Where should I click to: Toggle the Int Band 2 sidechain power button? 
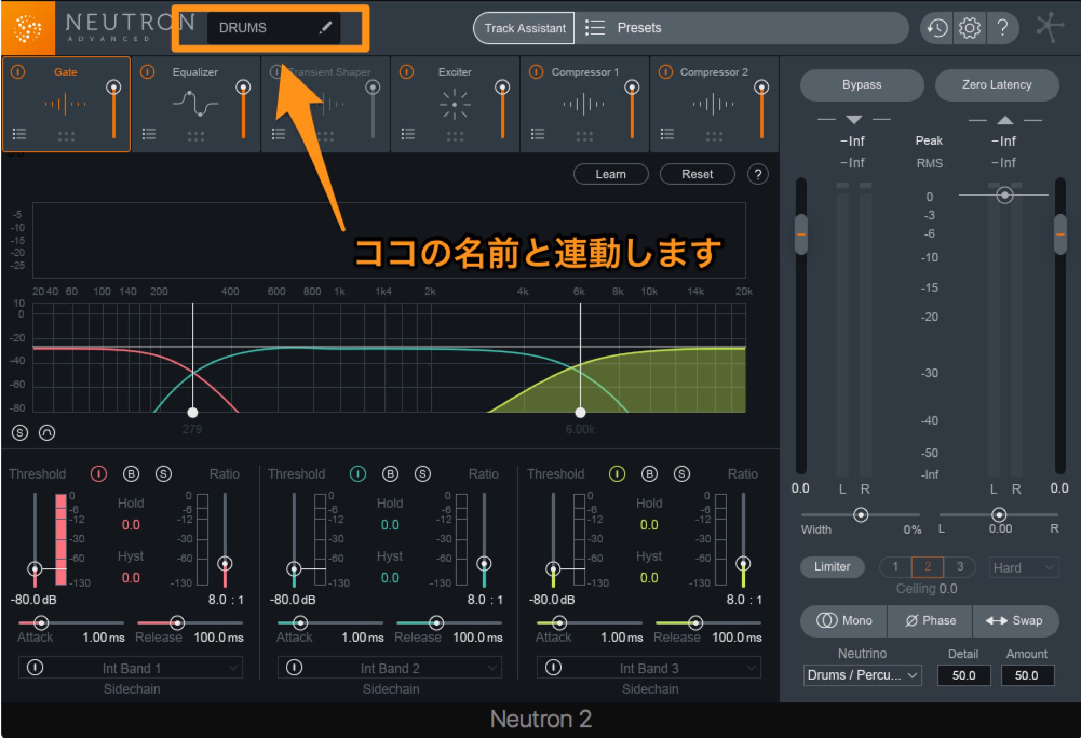point(294,668)
